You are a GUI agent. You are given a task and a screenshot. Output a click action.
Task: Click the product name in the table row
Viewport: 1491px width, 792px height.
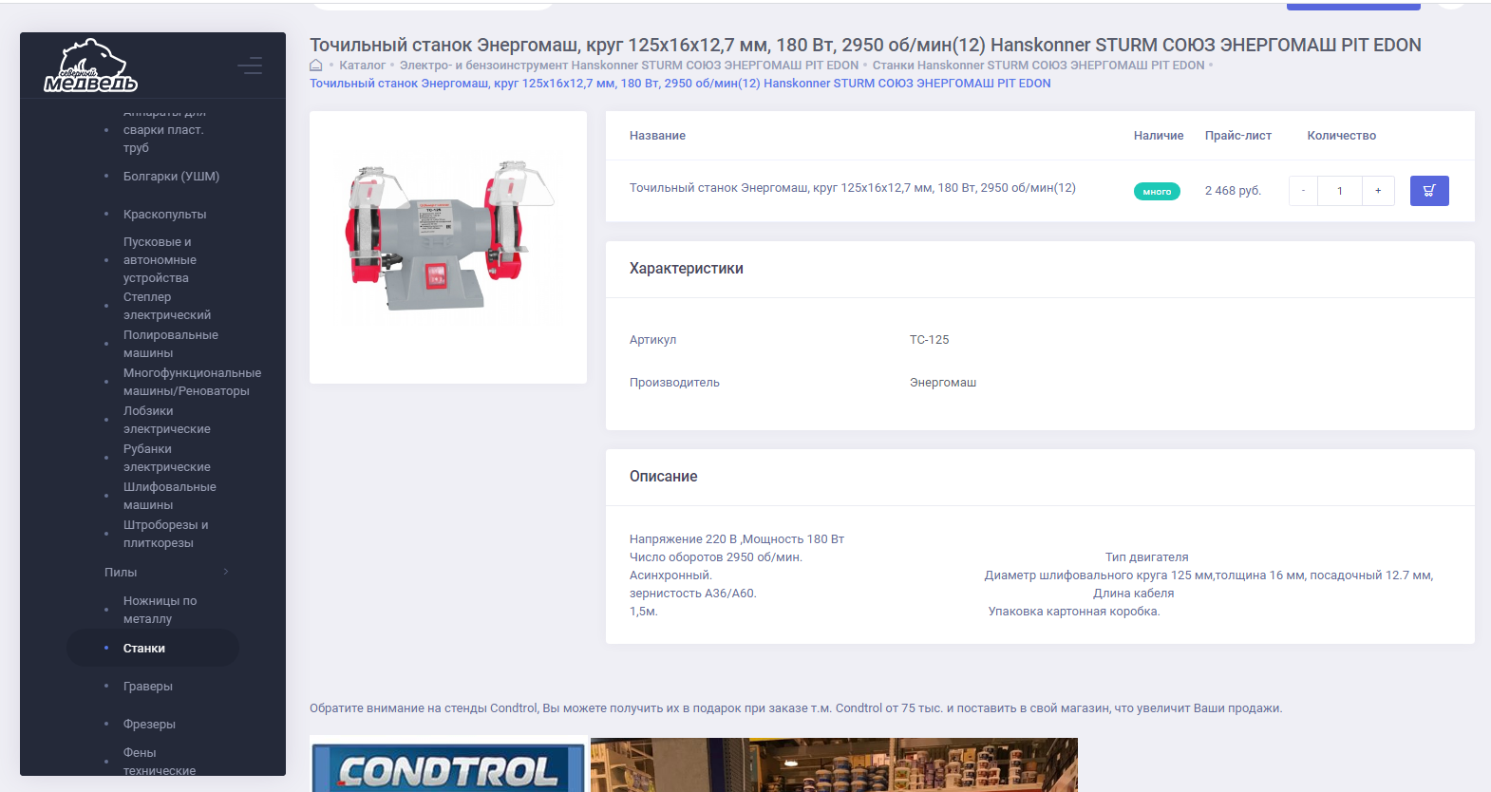click(x=853, y=188)
